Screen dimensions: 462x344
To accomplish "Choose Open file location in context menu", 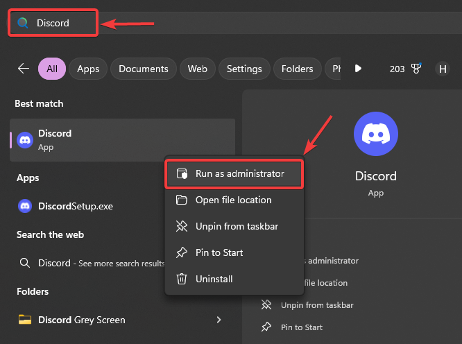I will [234, 200].
